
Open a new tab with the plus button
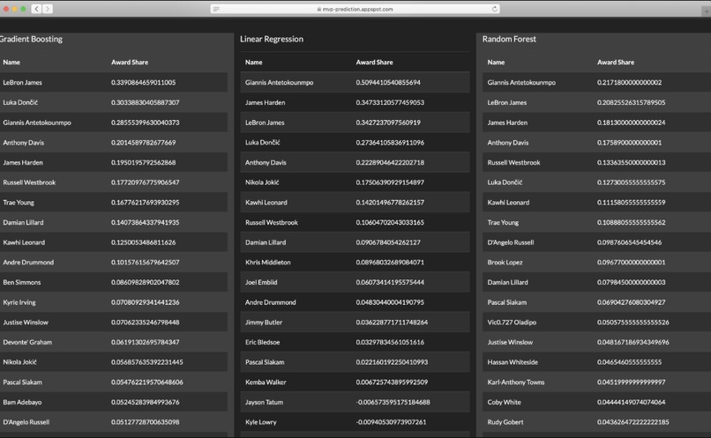[706, 11]
